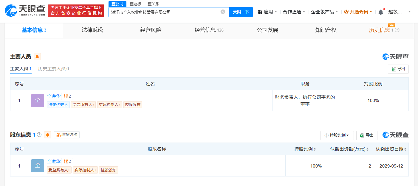Switch to the 法律诉讼 tab

pos(92,30)
